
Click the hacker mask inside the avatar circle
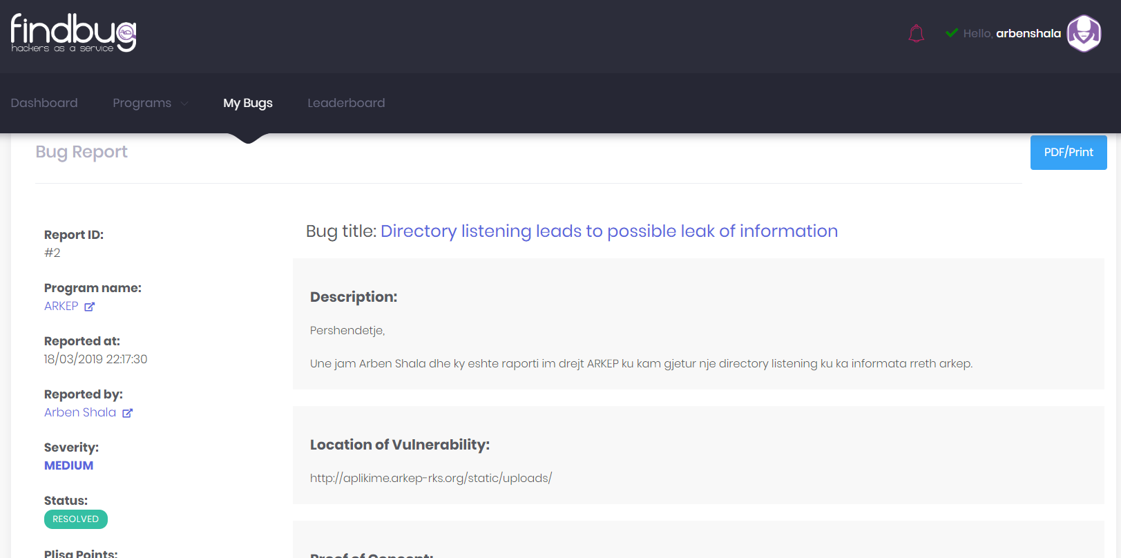tap(1084, 33)
